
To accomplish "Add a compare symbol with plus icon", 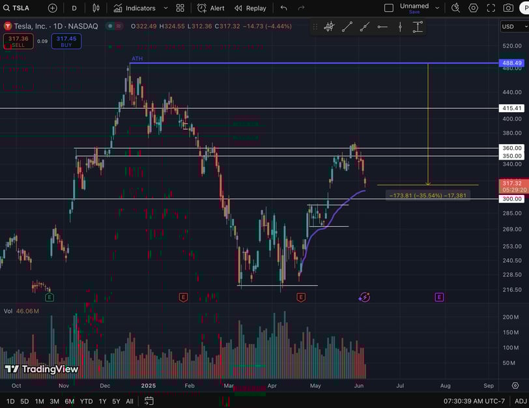I will 52,8.
